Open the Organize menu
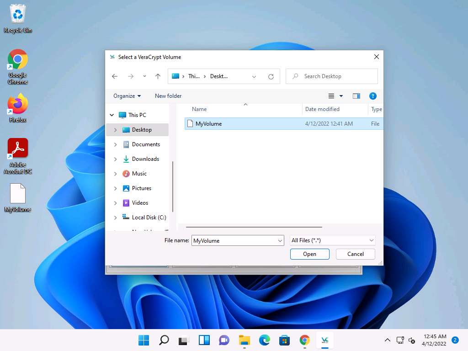Image resolution: width=468 pixels, height=351 pixels. 127,96
